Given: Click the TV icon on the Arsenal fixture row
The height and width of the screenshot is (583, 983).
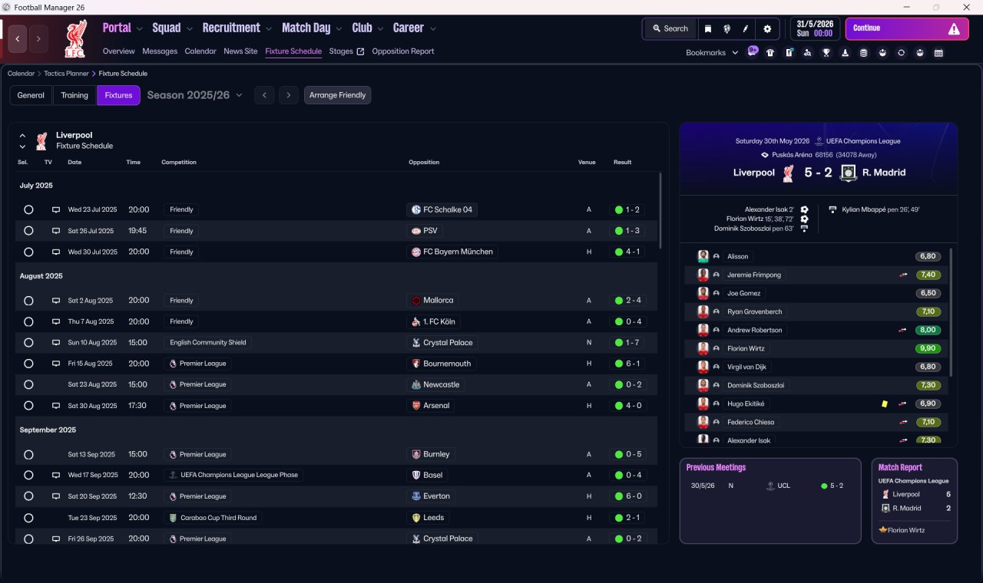Looking at the screenshot, I should point(55,406).
